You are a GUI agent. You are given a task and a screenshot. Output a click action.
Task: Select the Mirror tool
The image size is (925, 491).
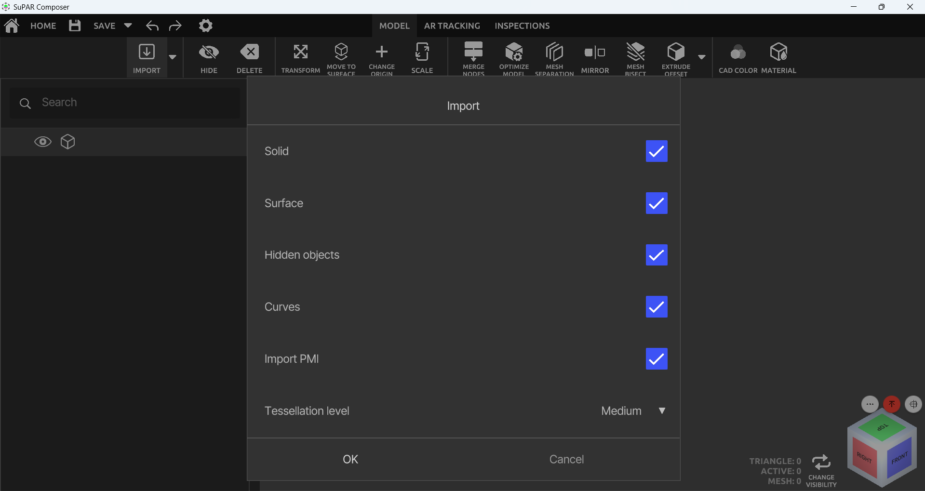595,58
